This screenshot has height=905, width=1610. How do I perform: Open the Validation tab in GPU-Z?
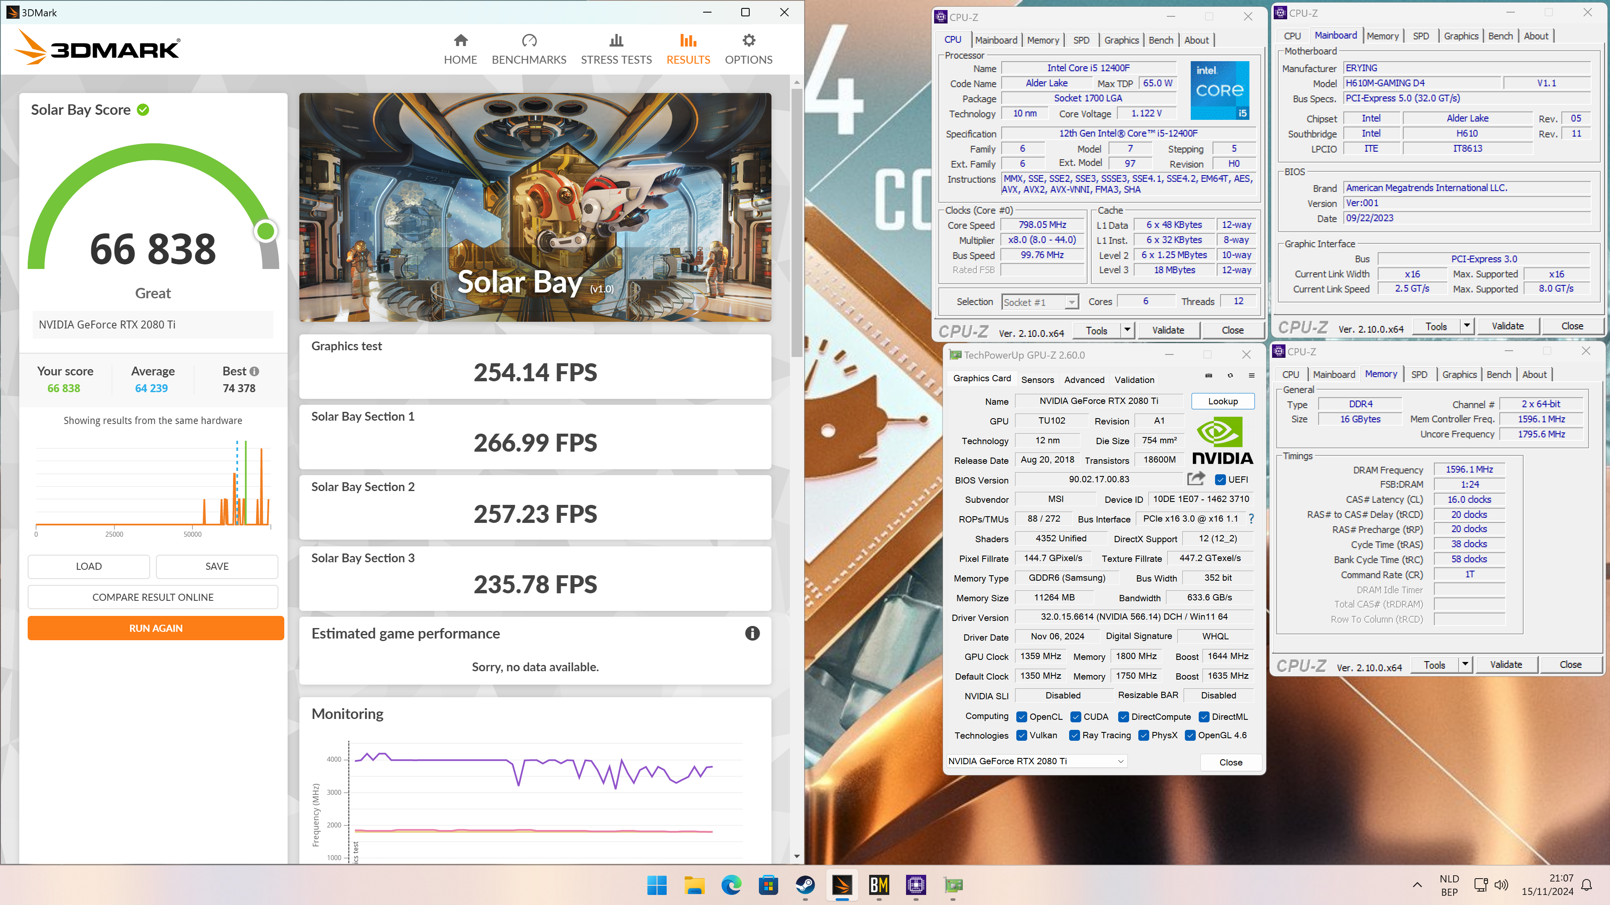click(x=1135, y=380)
